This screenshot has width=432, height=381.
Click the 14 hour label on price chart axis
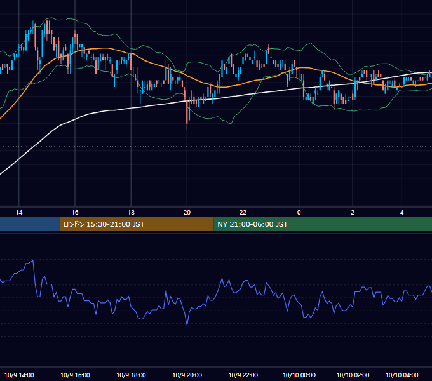pos(18,213)
